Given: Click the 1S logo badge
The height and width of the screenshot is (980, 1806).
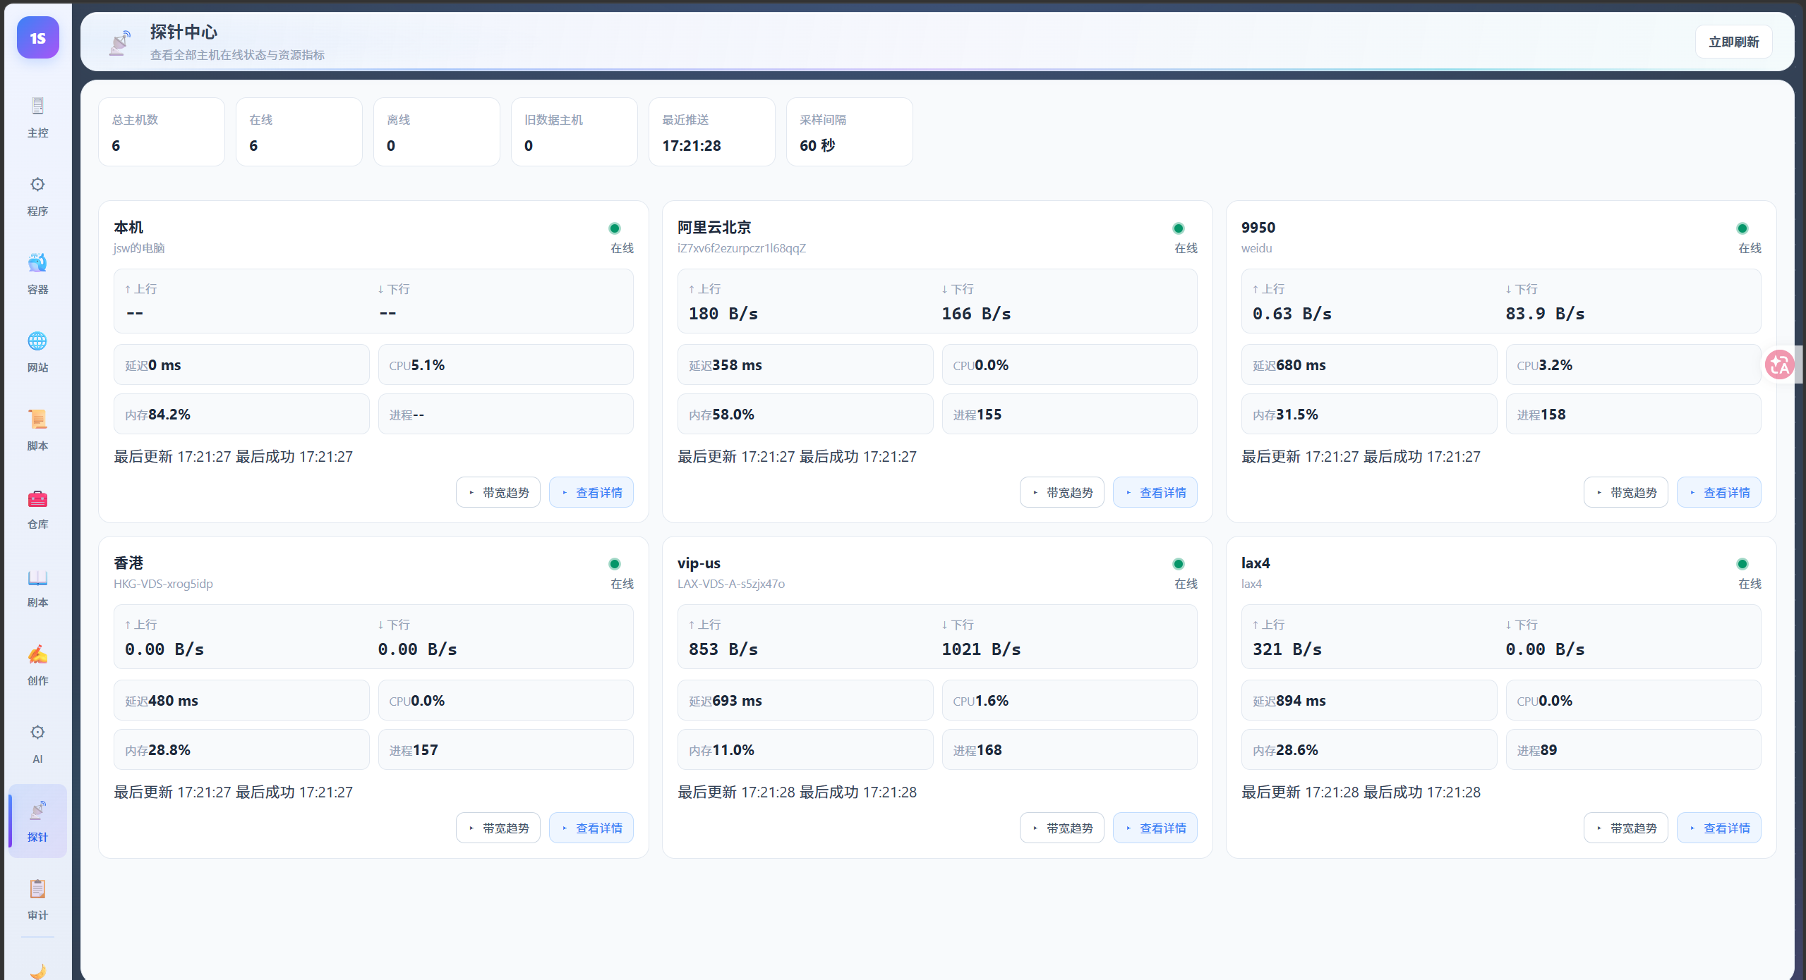Looking at the screenshot, I should [x=37, y=38].
